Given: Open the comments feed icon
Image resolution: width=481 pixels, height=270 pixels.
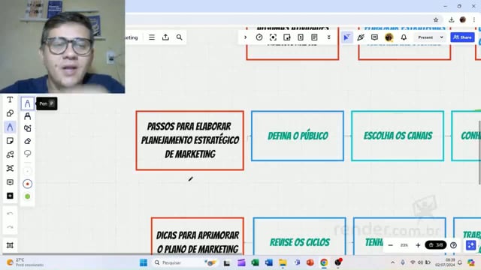Looking at the screenshot, I should point(374,37).
